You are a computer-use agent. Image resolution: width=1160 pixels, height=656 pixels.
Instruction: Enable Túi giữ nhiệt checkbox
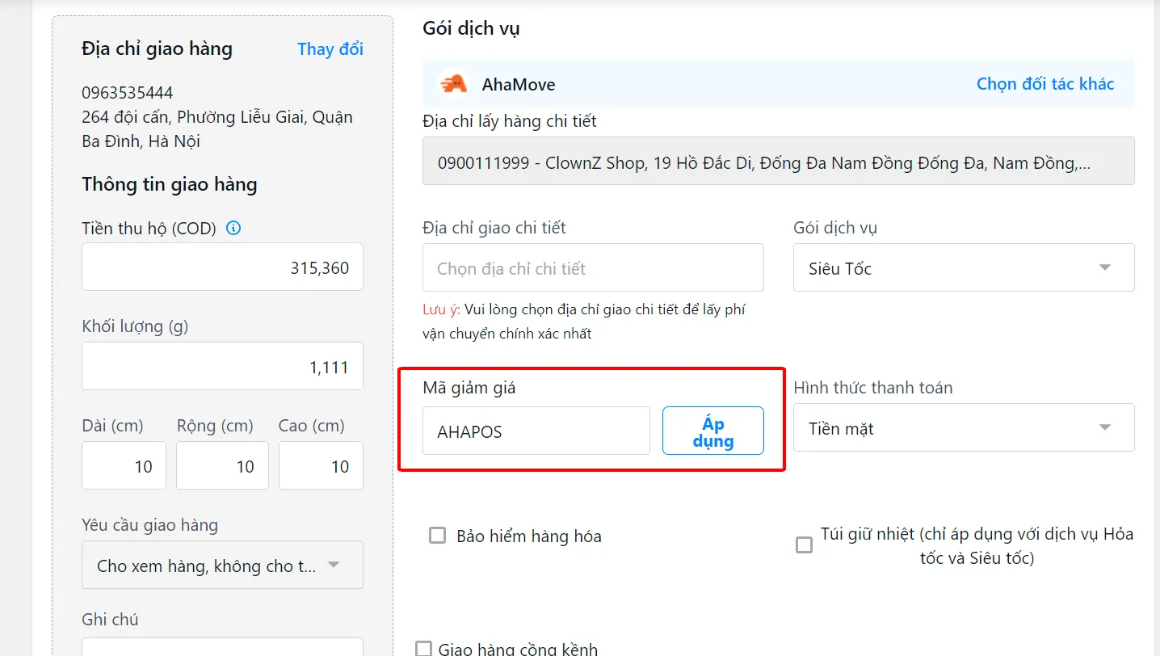[804, 545]
